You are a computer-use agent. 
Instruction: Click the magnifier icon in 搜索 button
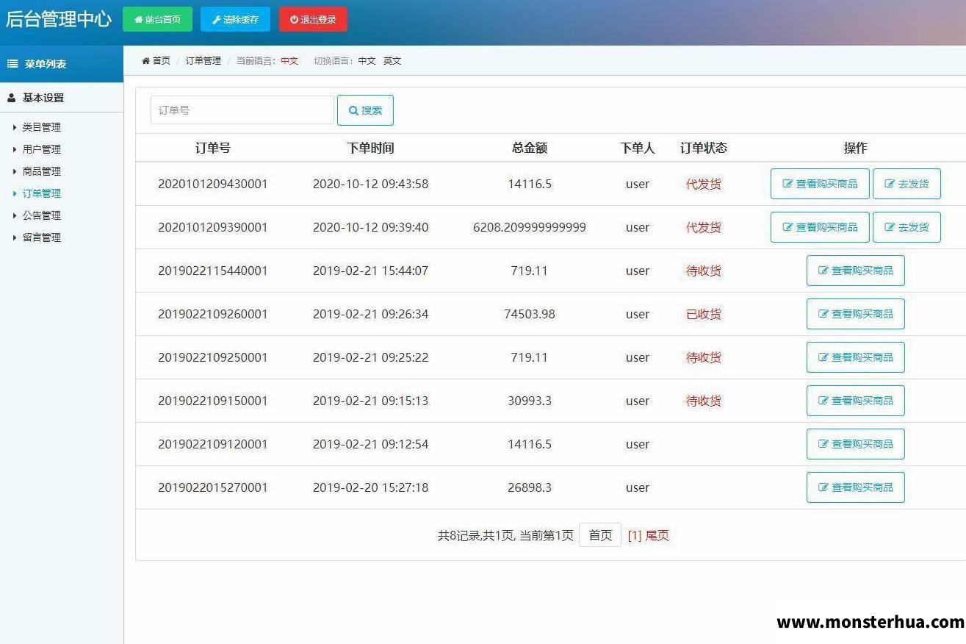[353, 110]
